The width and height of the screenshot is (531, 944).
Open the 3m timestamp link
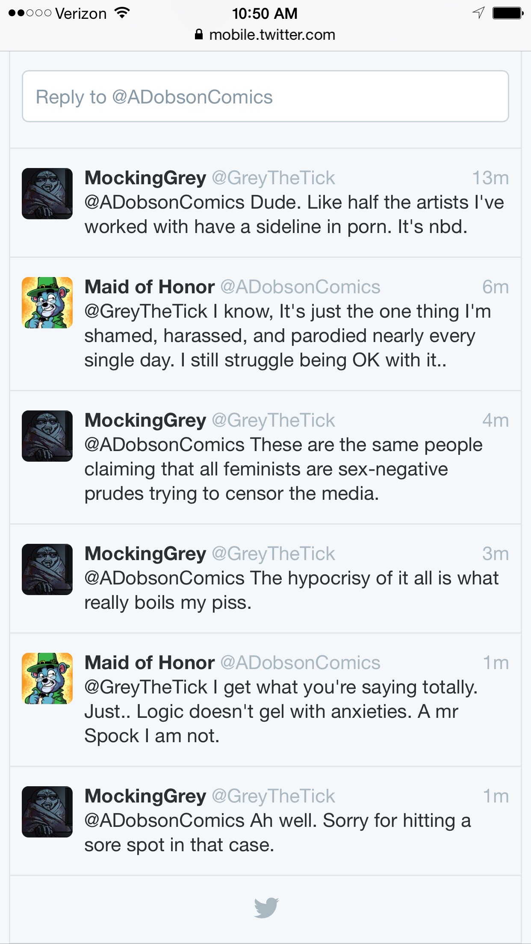496,554
